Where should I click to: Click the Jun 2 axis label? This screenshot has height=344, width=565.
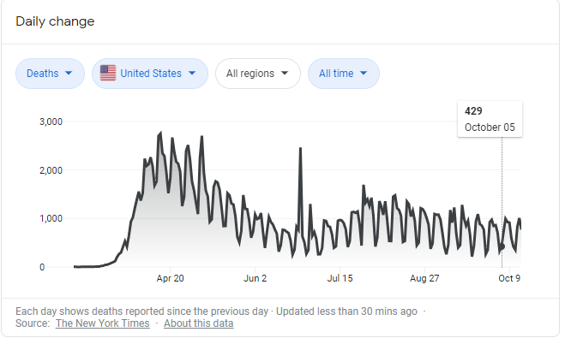pos(256,278)
